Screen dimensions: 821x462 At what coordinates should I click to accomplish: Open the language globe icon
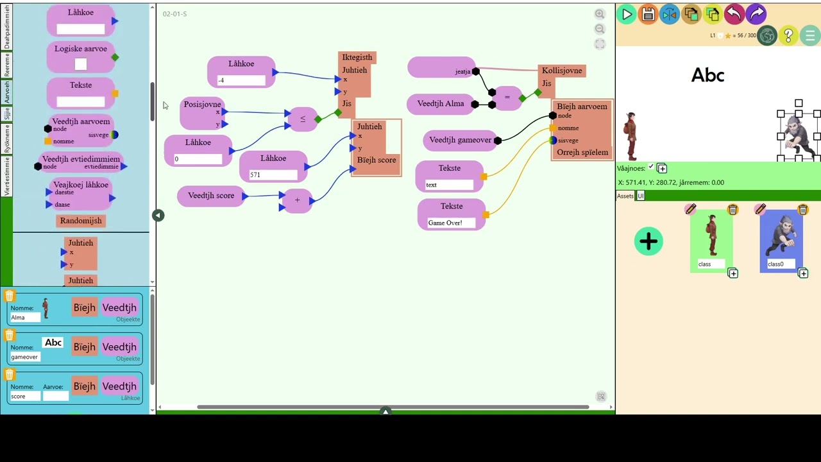pyautogui.click(x=767, y=36)
